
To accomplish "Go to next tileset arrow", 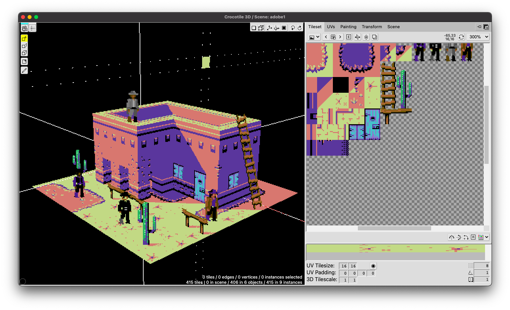I will coord(340,37).
